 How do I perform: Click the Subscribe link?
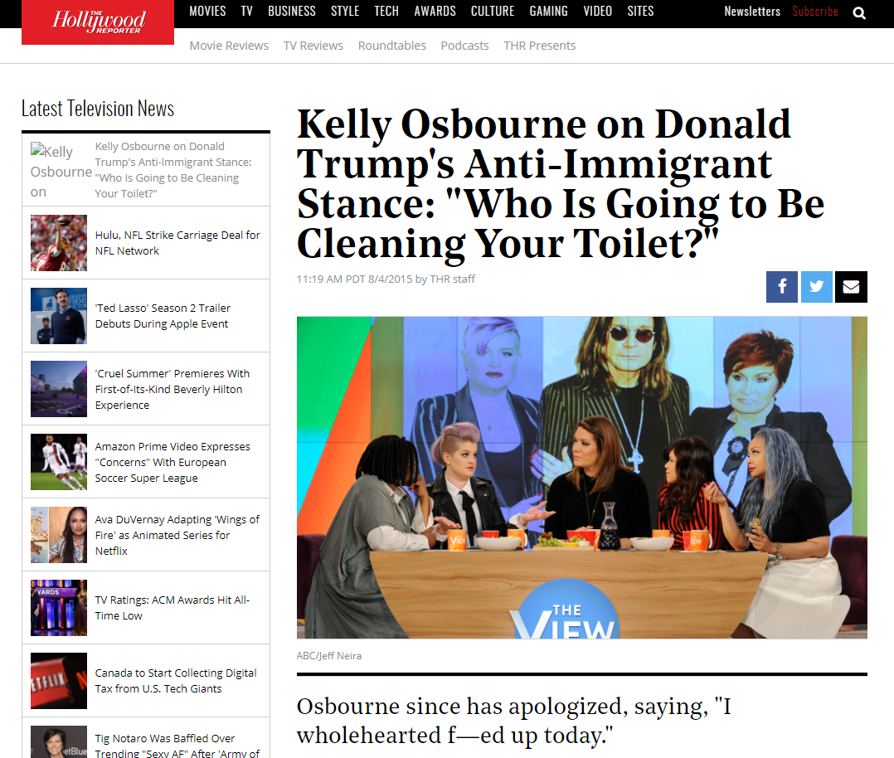pyautogui.click(x=814, y=11)
